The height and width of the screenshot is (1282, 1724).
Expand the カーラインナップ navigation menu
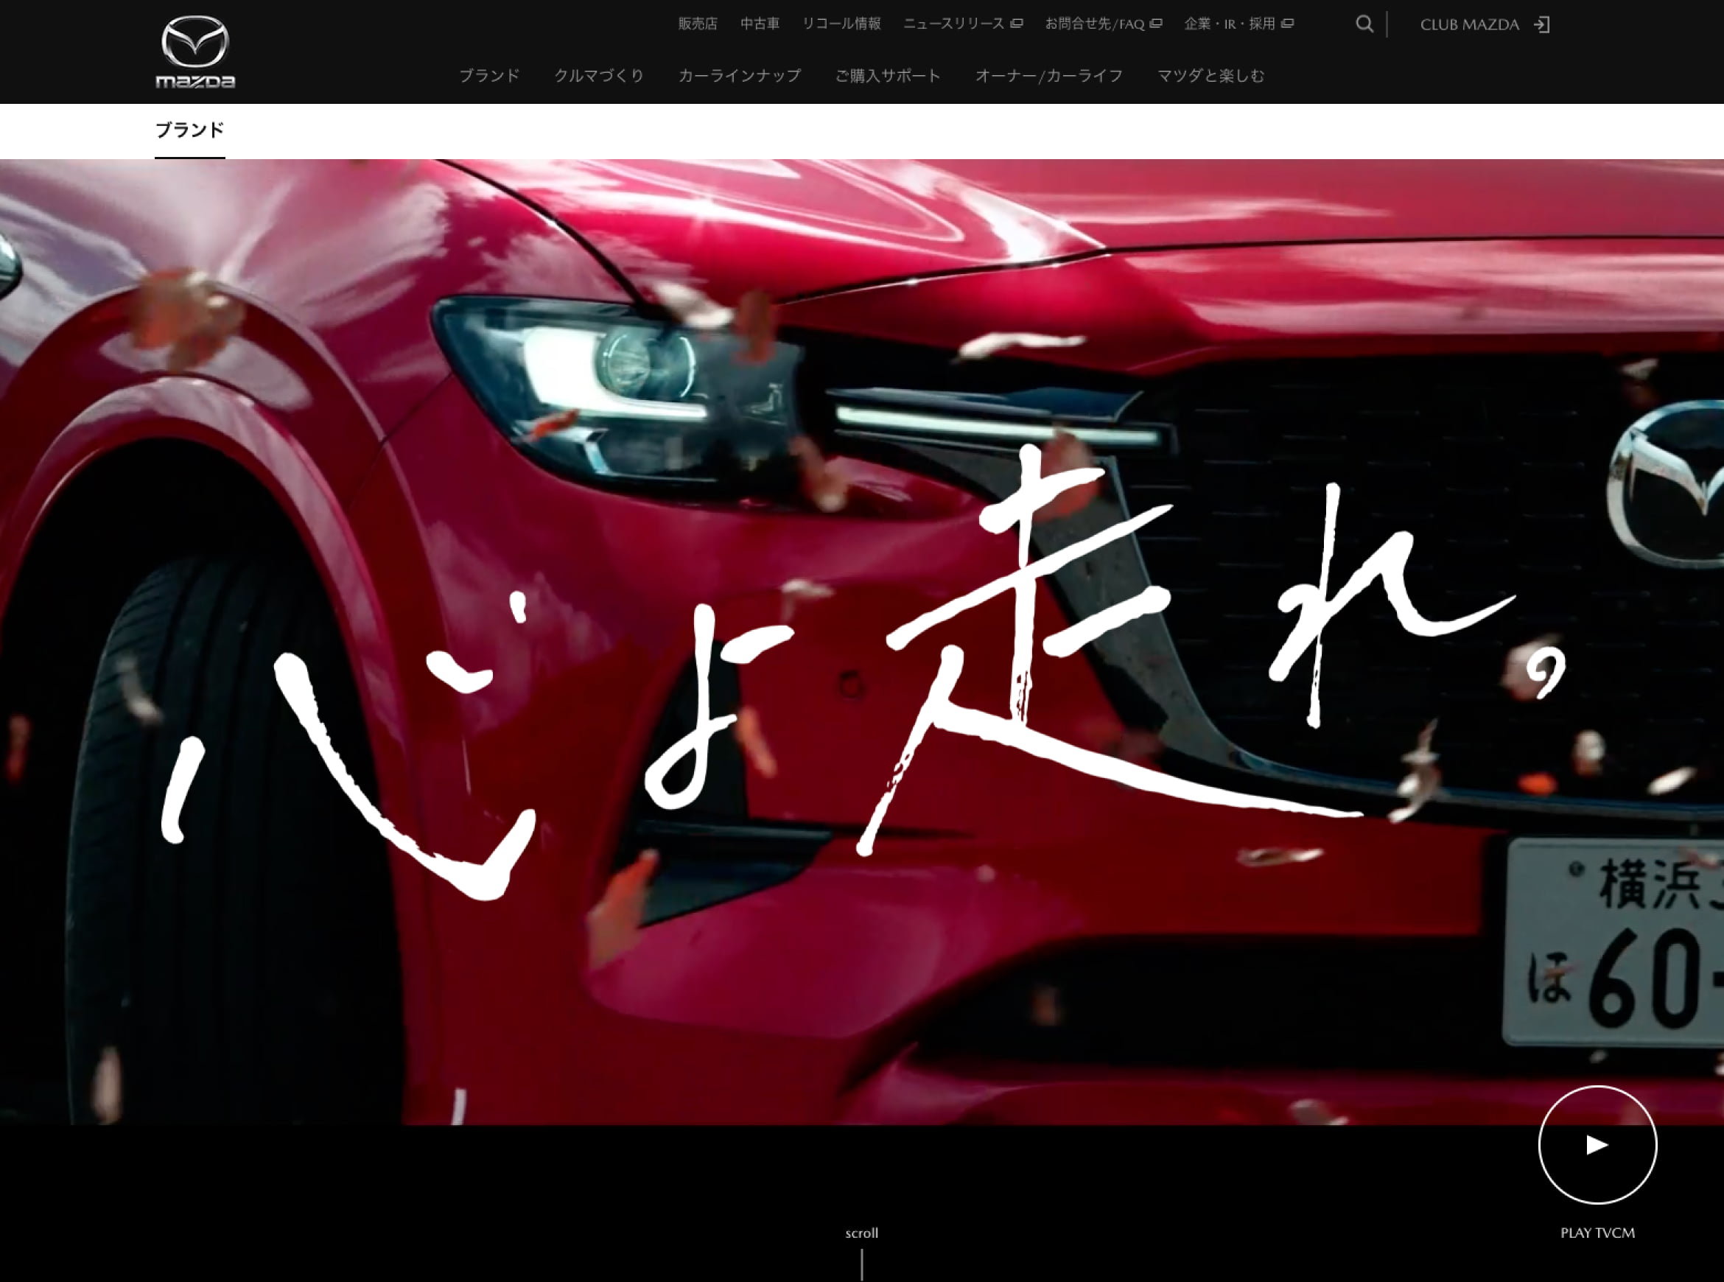[x=740, y=75]
